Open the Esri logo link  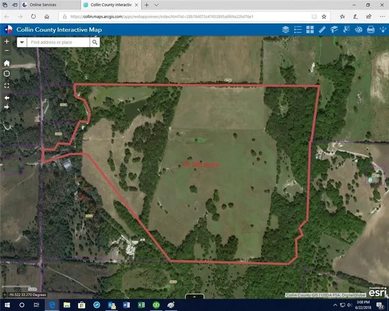[x=377, y=291]
